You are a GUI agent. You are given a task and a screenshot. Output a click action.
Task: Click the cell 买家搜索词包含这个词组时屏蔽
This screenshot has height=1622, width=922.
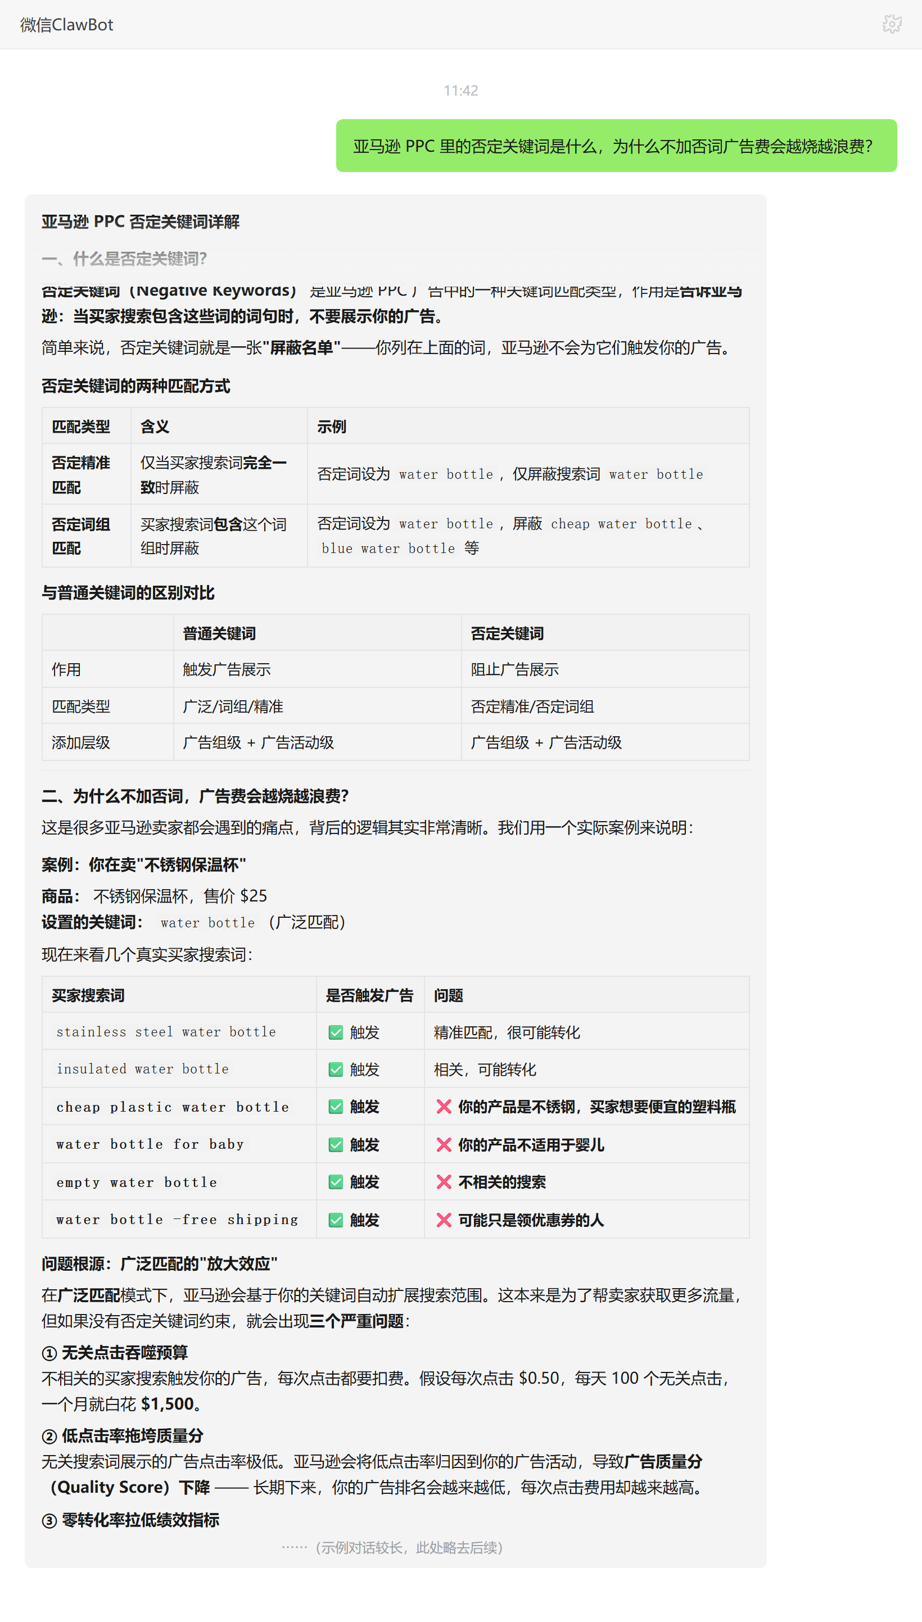219,536
